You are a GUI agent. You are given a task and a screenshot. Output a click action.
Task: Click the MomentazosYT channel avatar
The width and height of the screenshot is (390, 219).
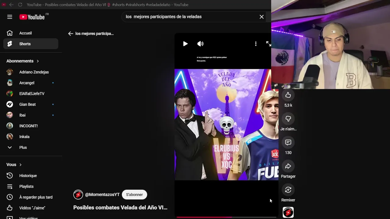pos(78,195)
